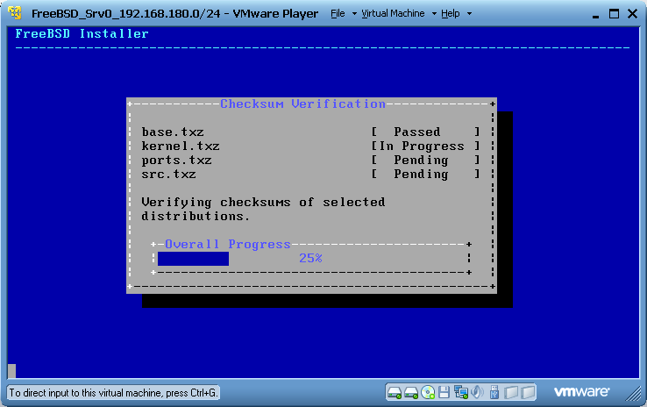Click the gray device icon beside the USB icon
This screenshot has width=647, height=407.
point(511,392)
